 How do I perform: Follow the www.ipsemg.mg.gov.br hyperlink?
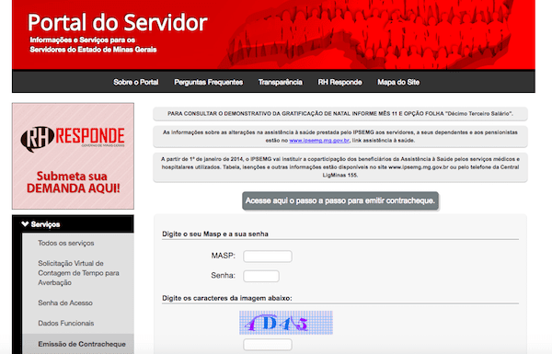pyautogui.click(x=319, y=141)
